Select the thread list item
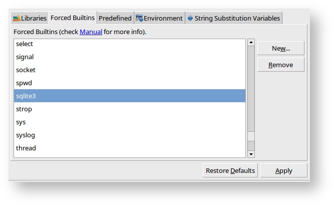334x206 pixels. pos(130,148)
